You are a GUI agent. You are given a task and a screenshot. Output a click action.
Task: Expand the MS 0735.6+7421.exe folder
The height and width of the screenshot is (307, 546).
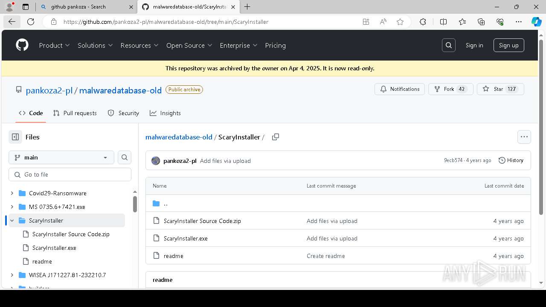pos(12,207)
